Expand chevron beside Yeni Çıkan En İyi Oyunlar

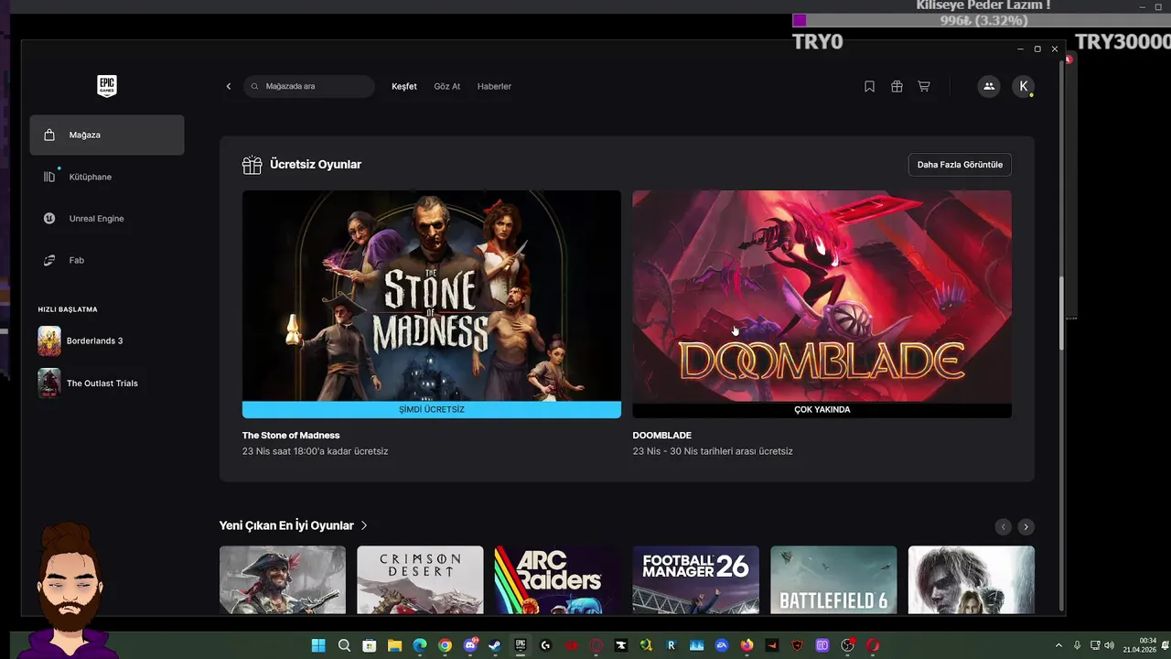(x=364, y=525)
